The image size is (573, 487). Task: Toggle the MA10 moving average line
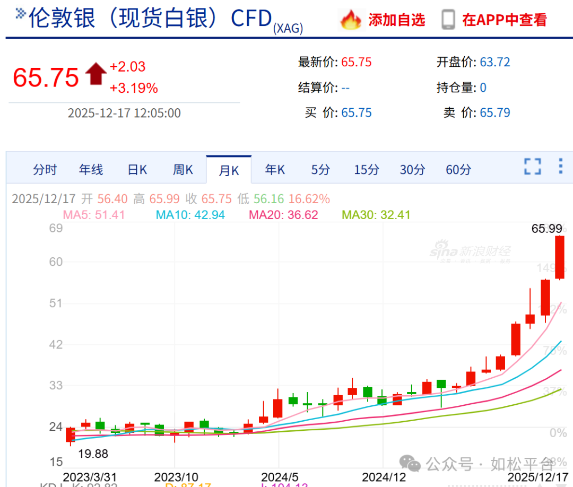[x=183, y=215]
